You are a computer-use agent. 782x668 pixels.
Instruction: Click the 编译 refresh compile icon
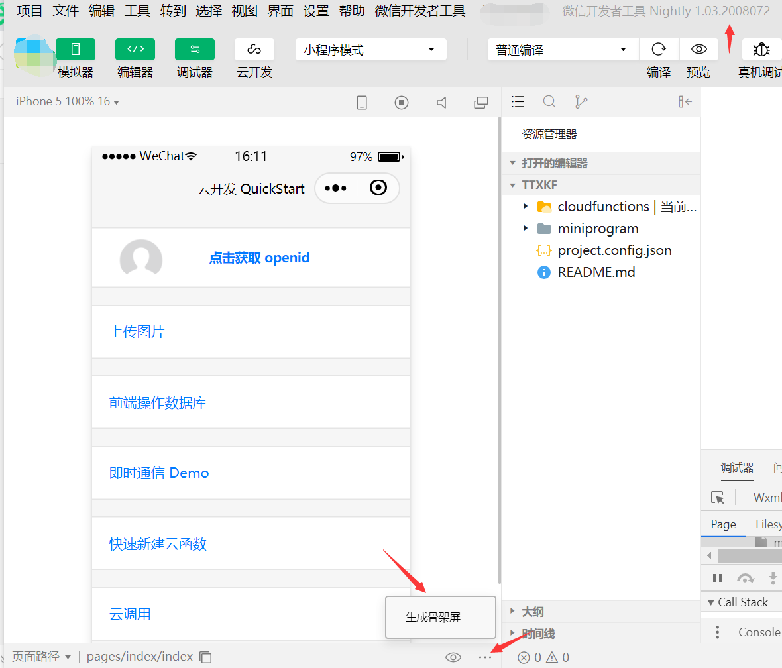659,50
